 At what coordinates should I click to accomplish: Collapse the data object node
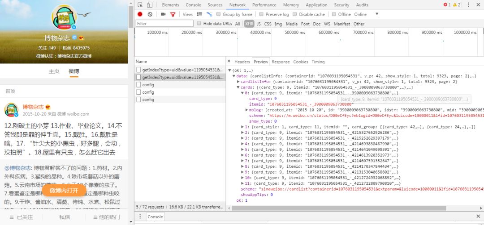click(234, 76)
